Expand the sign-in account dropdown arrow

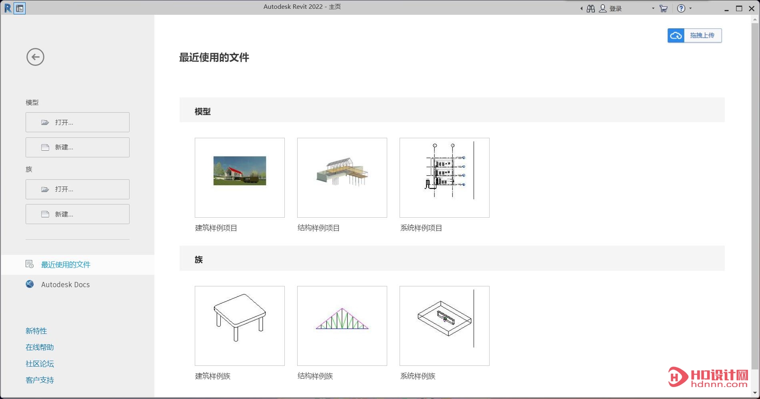[653, 8]
